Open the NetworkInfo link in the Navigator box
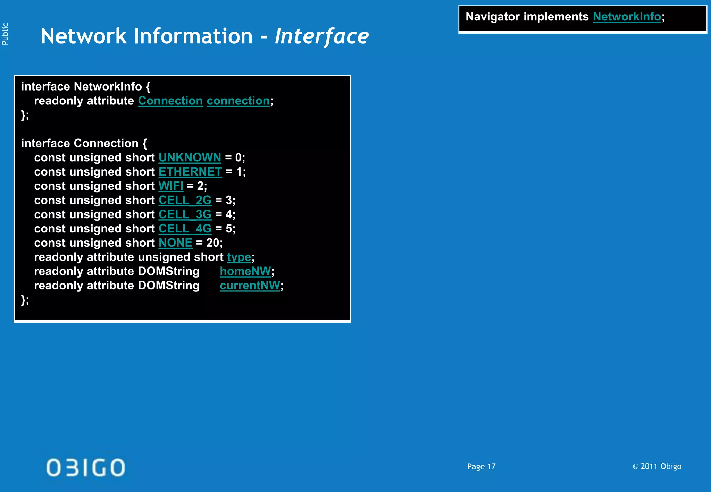The image size is (711, 492). point(627,17)
